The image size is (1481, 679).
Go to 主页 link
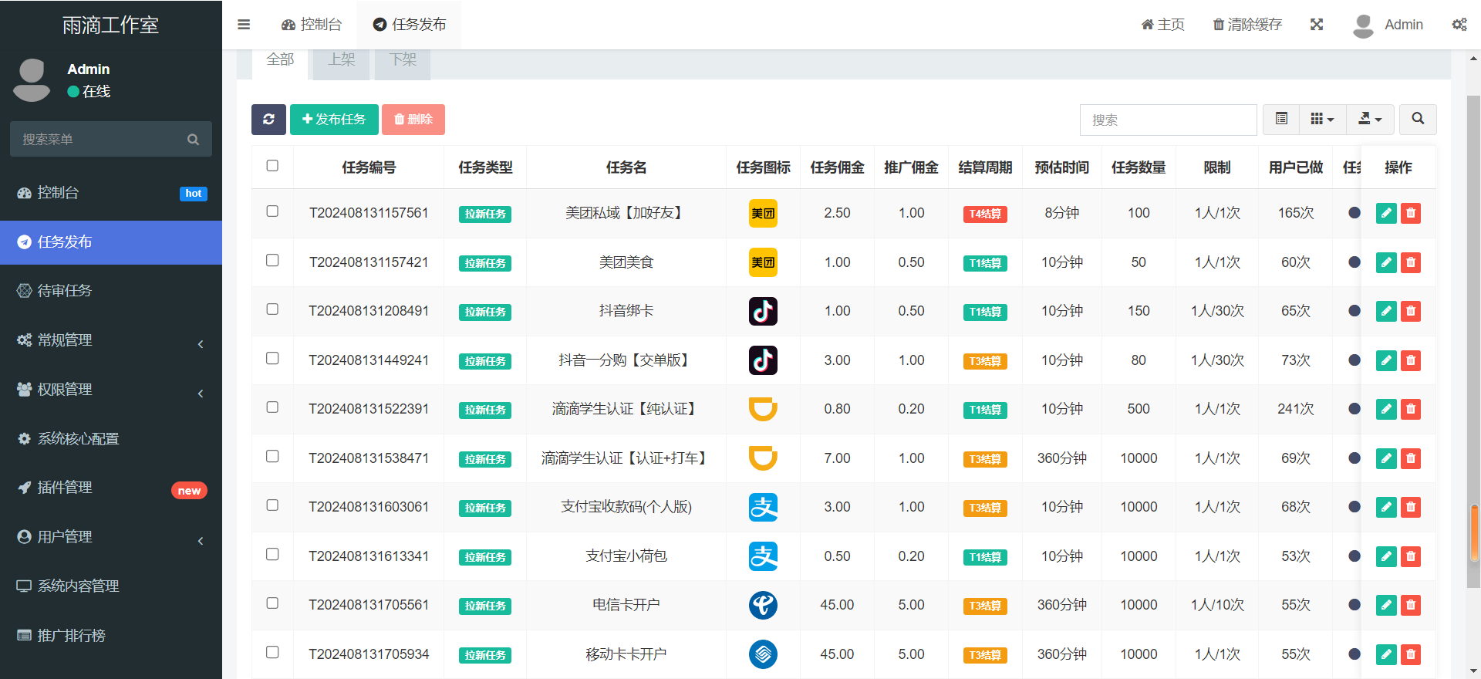1163,25
